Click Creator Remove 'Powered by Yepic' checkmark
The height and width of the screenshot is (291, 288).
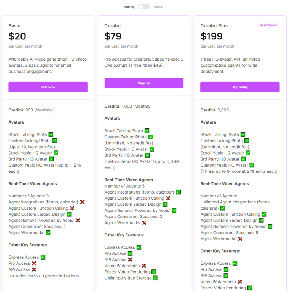(174, 210)
